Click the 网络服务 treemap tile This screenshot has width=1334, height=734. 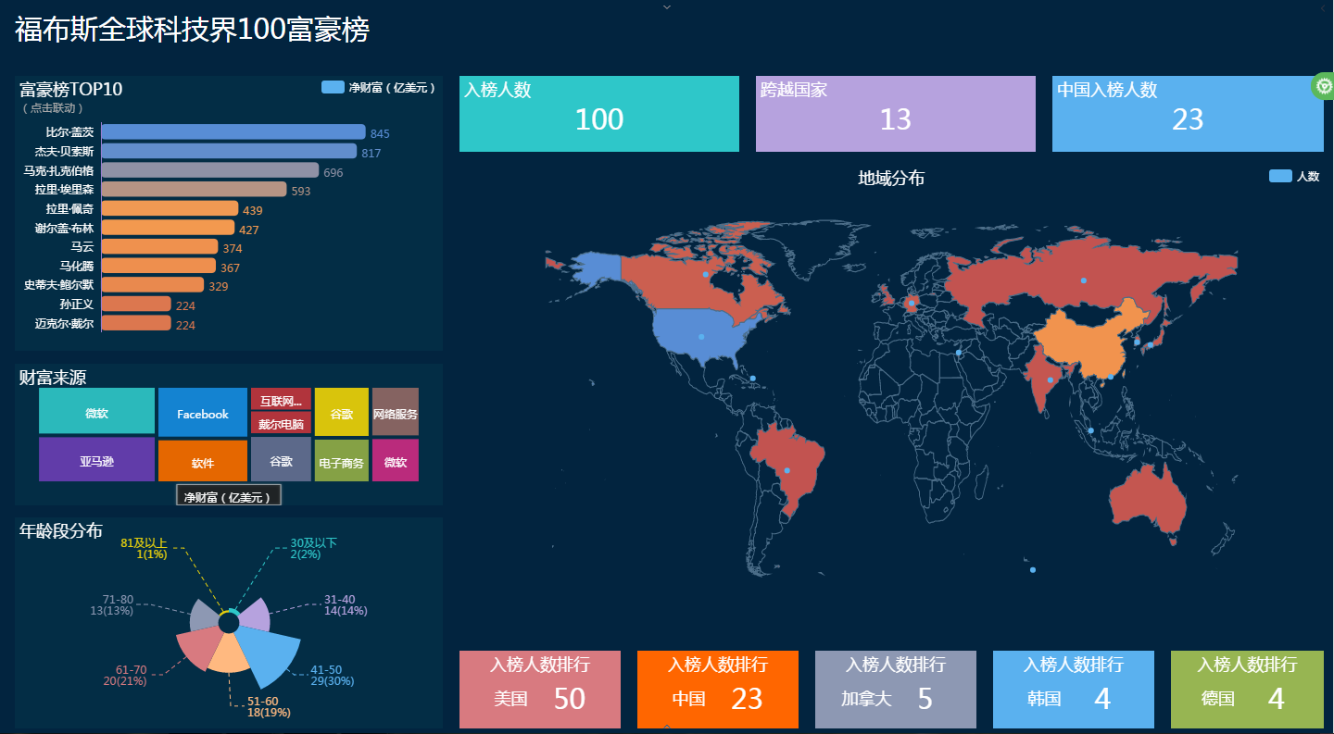click(396, 412)
